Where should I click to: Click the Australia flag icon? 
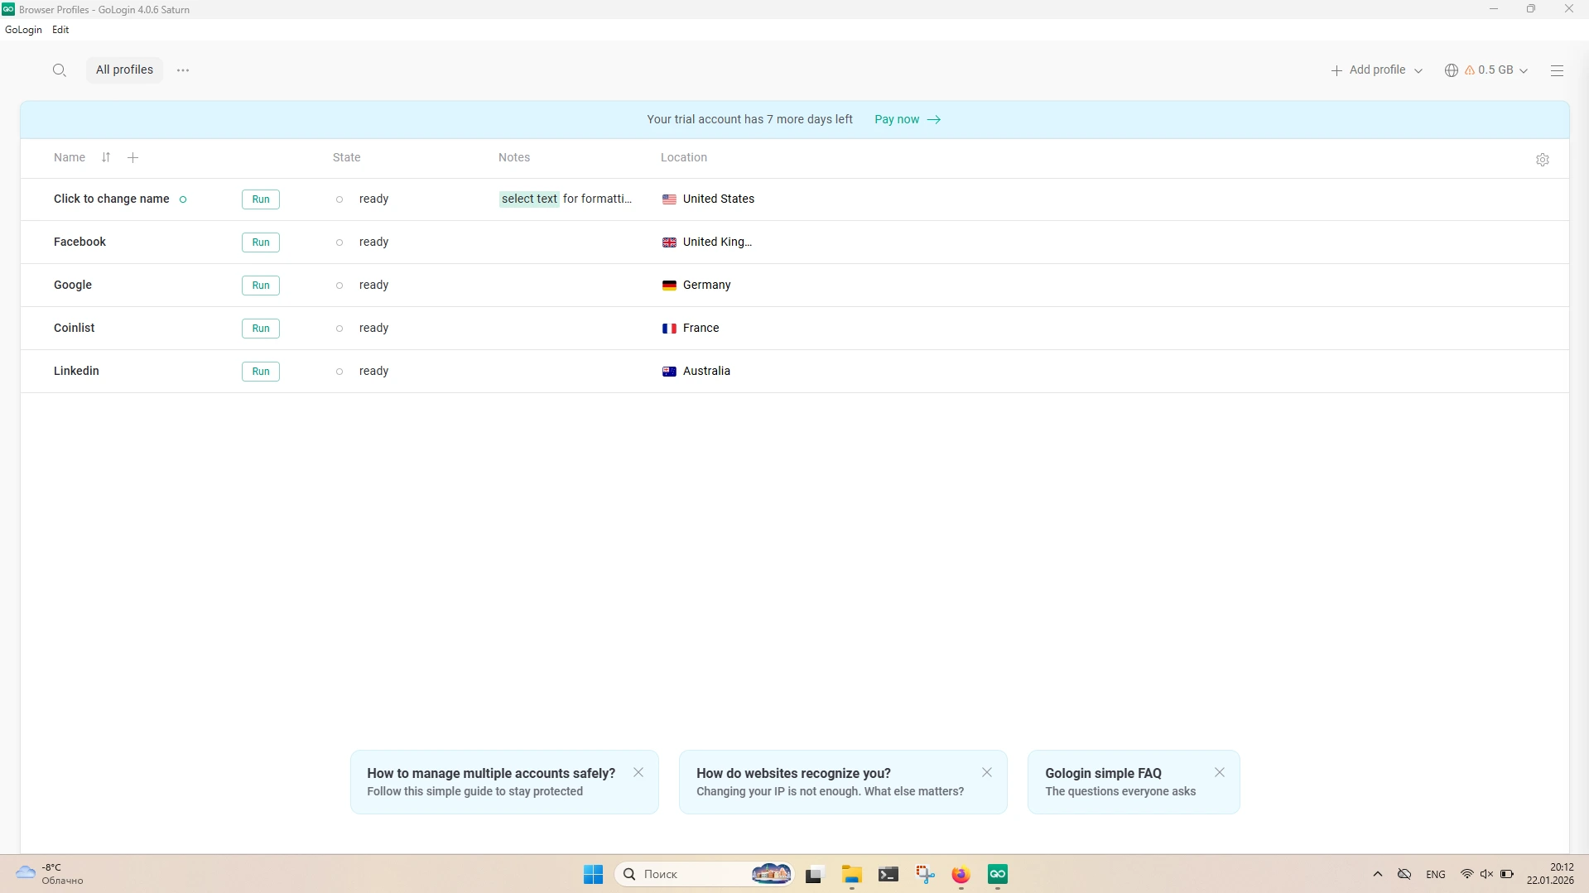point(669,372)
